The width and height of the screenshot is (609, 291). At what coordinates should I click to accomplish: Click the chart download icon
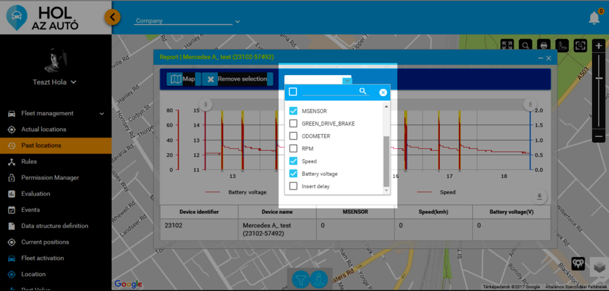[539, 197]
